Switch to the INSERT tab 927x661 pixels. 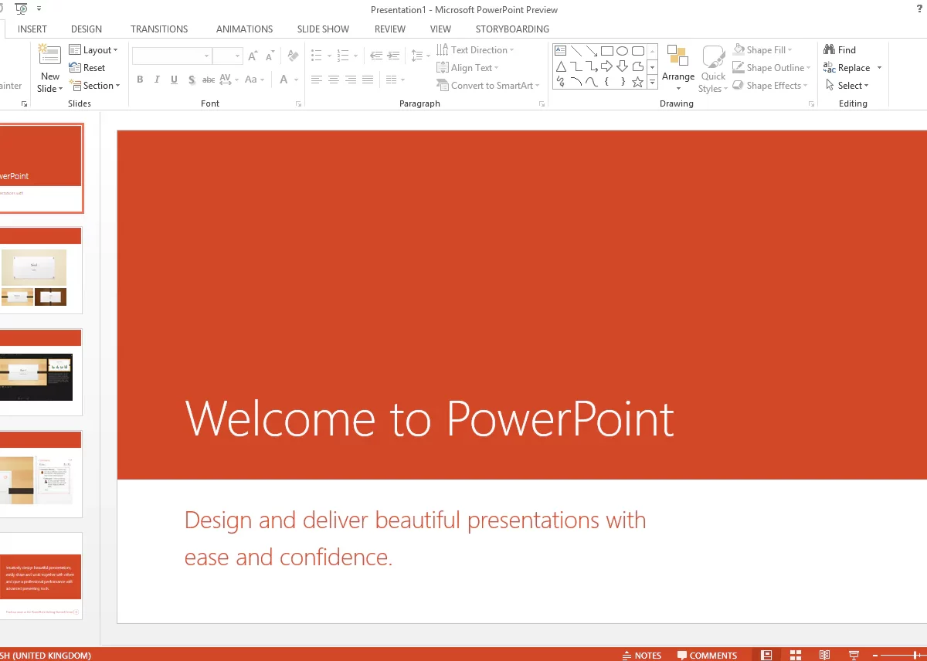click(32, 29)
